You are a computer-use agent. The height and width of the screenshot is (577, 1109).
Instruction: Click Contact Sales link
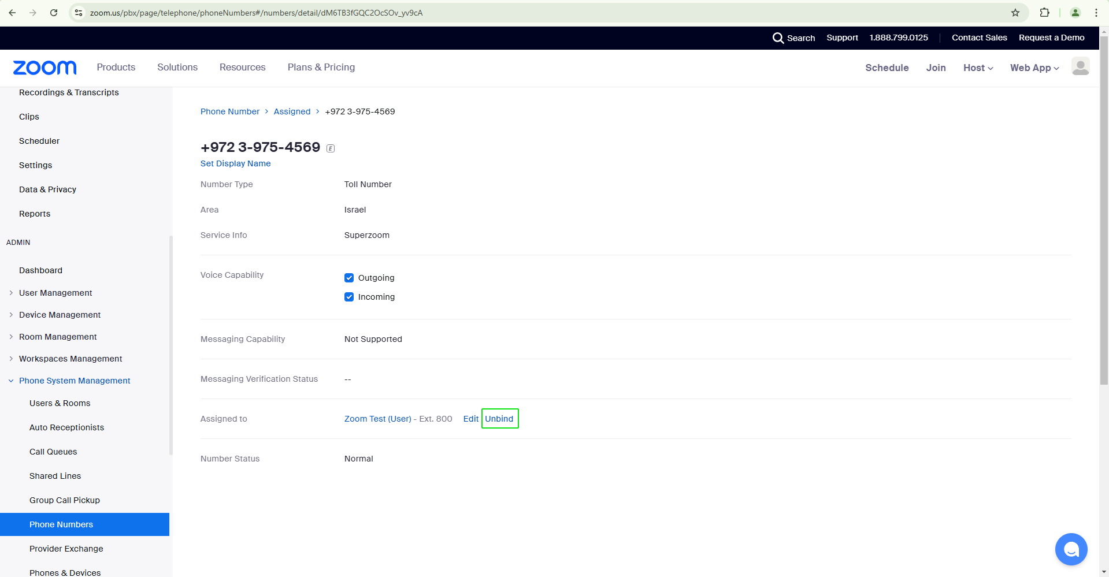pos(980,38)
